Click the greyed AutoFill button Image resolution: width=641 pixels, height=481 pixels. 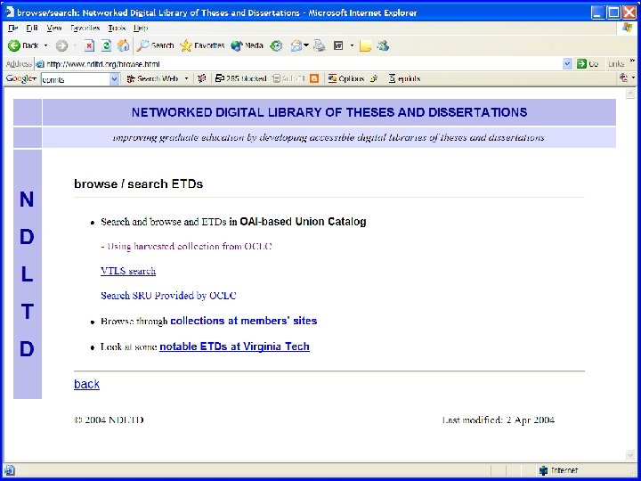pos(289,78)
